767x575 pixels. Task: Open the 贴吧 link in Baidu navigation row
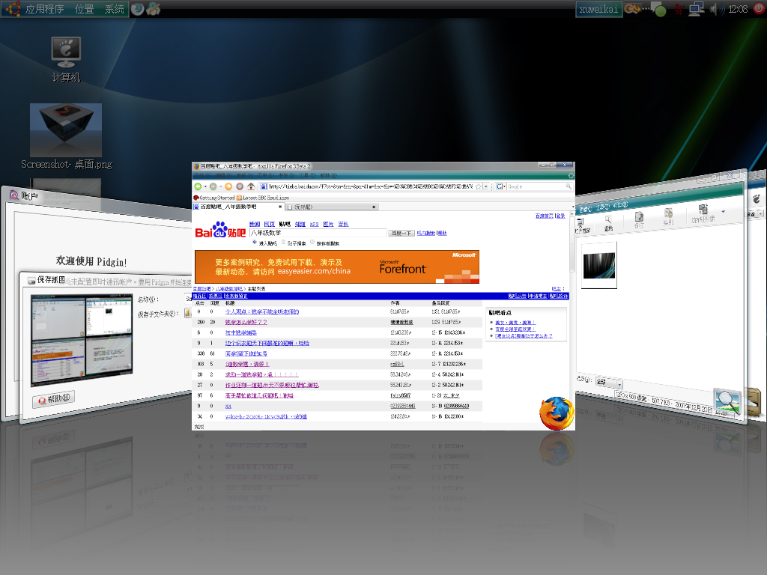pos(285,224)
